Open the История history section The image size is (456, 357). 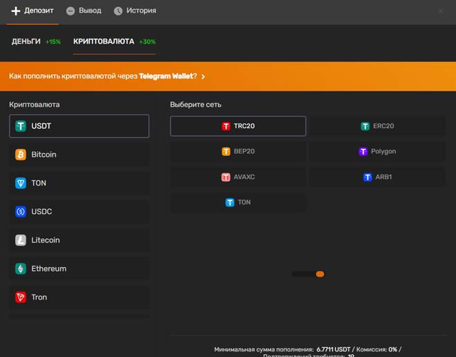(135, 11)
